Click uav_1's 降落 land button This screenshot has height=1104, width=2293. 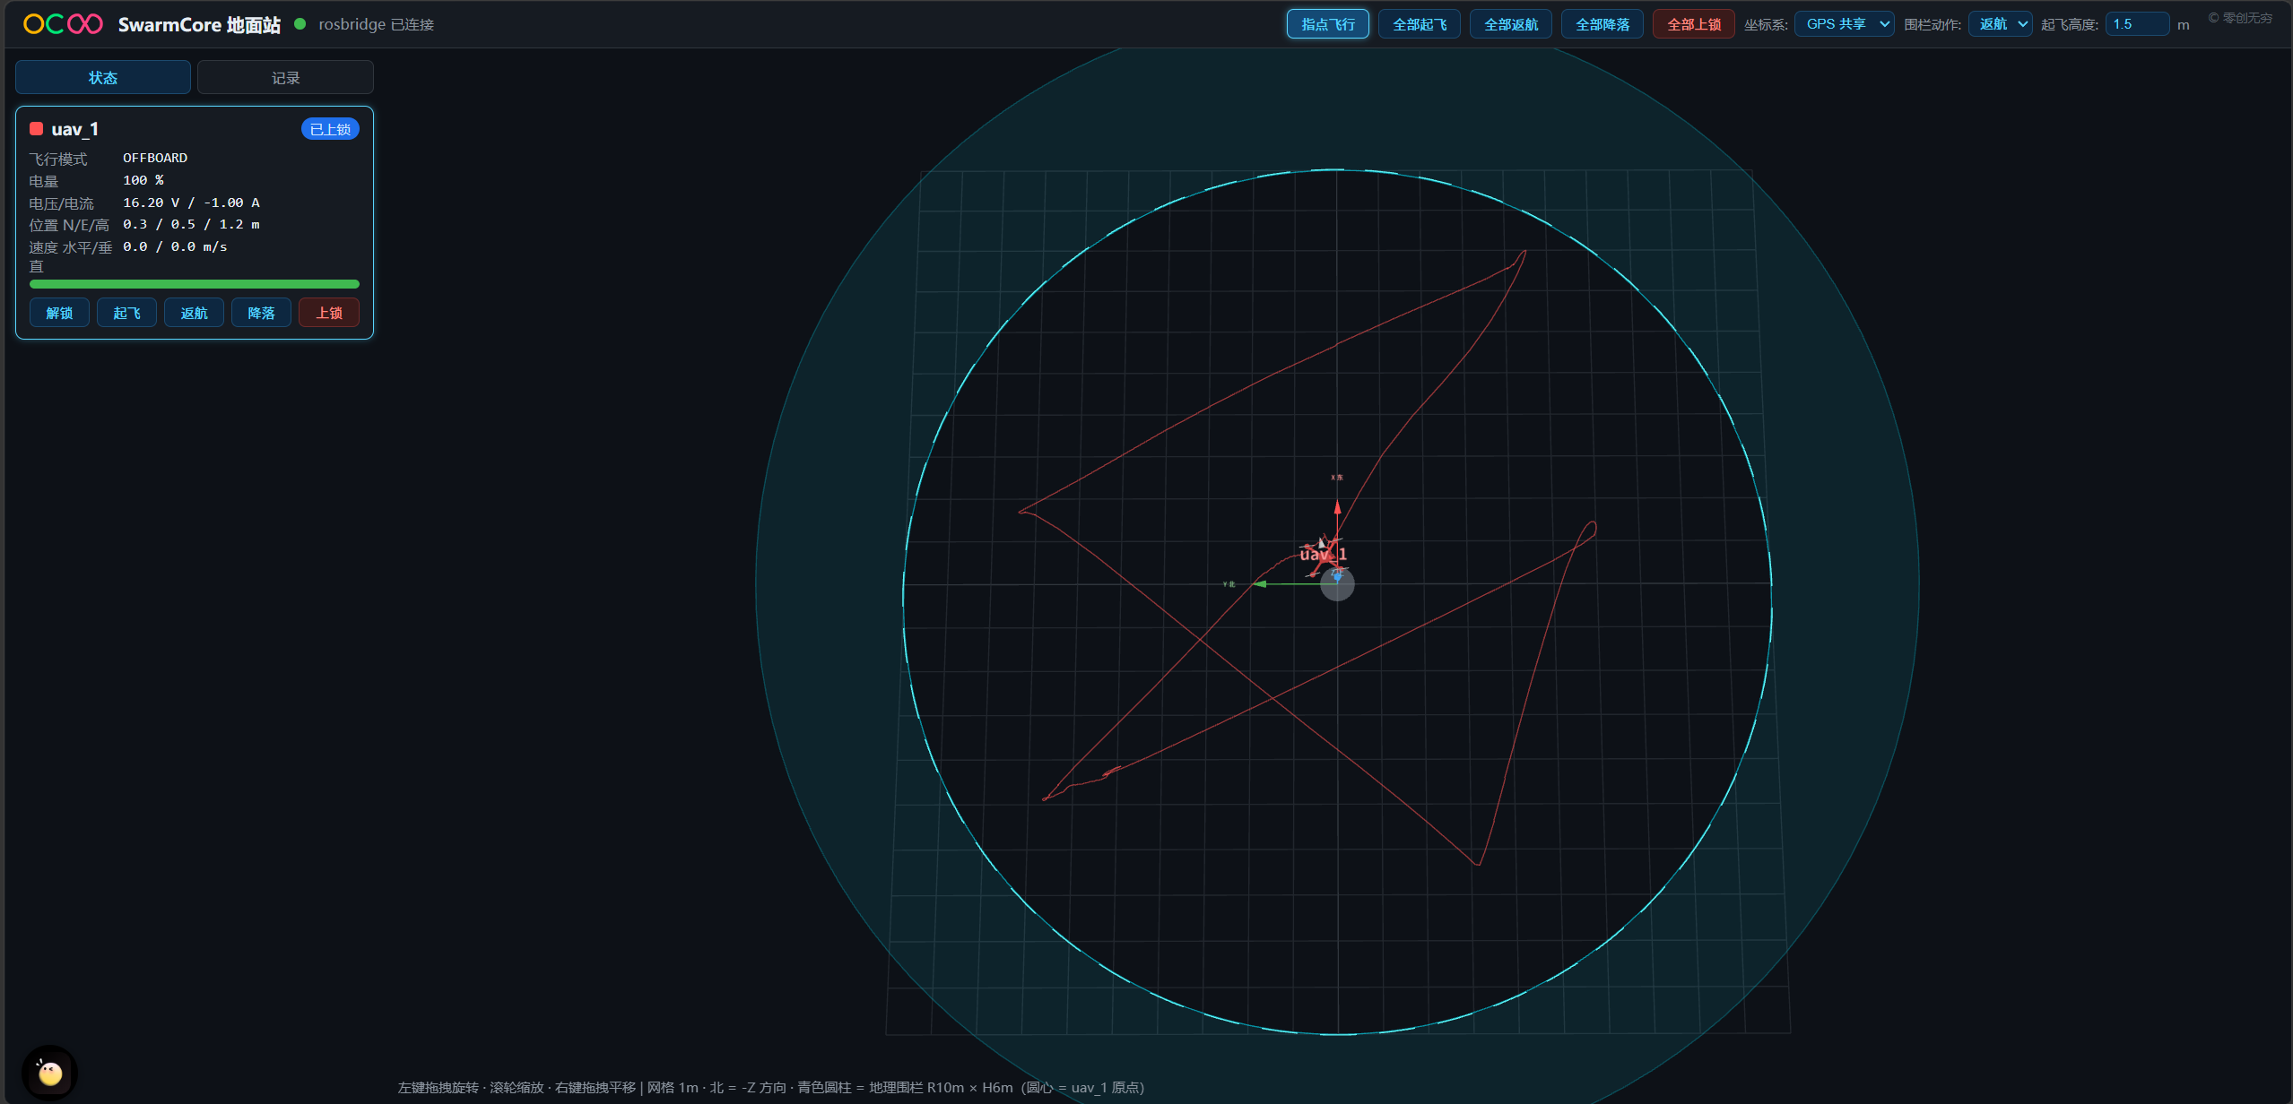click(261, 313)
